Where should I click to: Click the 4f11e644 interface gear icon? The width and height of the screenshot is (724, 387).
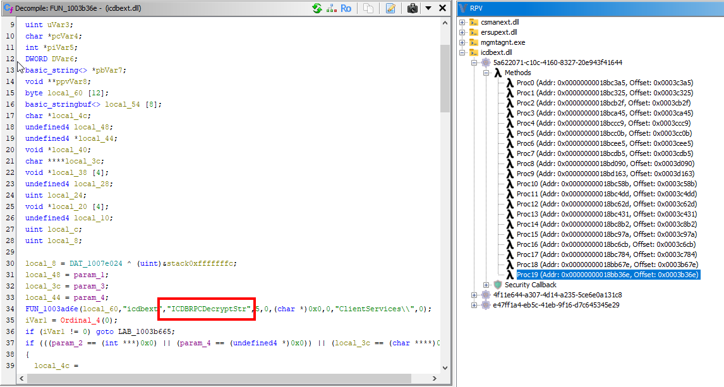[x=486, y=295]
